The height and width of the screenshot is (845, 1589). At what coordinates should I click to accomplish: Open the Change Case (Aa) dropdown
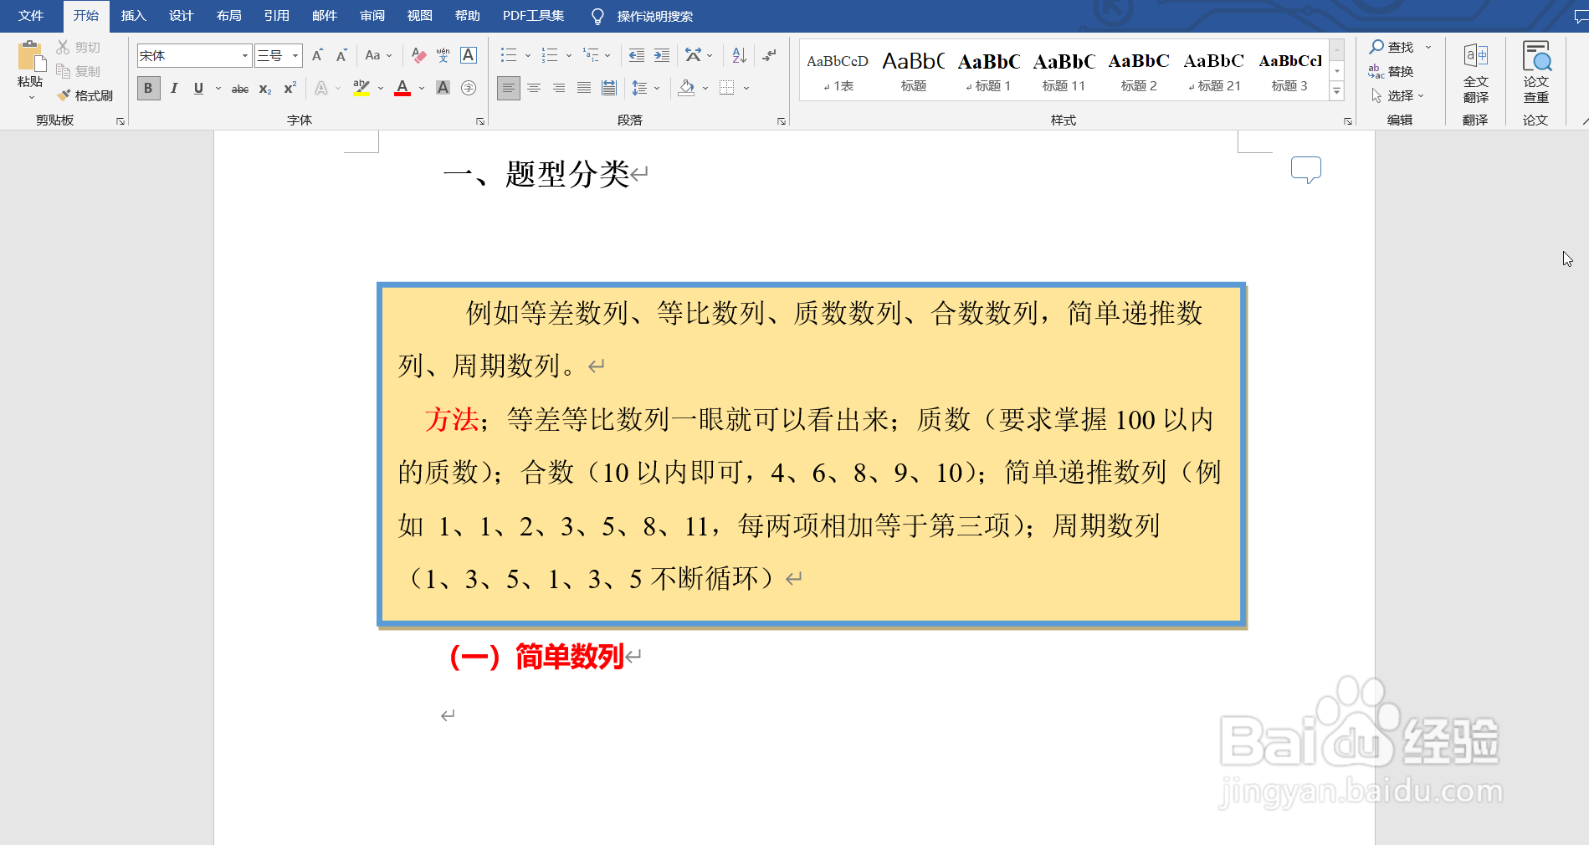pos(378,55)
